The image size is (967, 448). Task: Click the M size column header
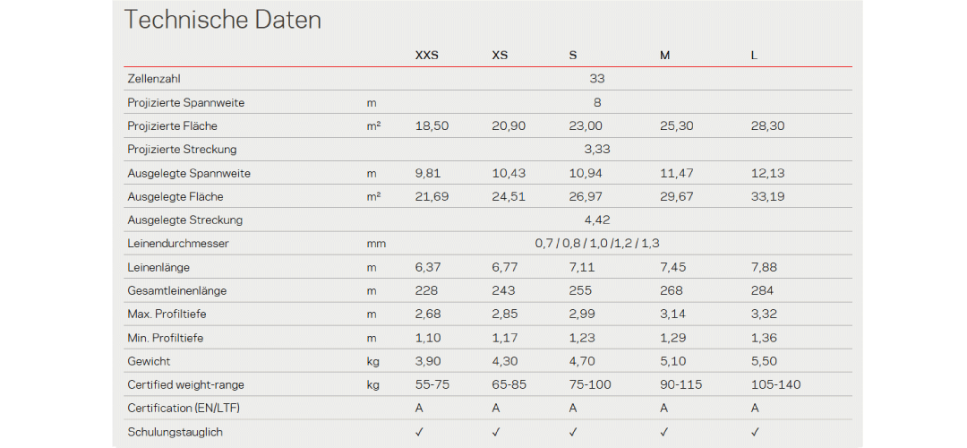665,56
